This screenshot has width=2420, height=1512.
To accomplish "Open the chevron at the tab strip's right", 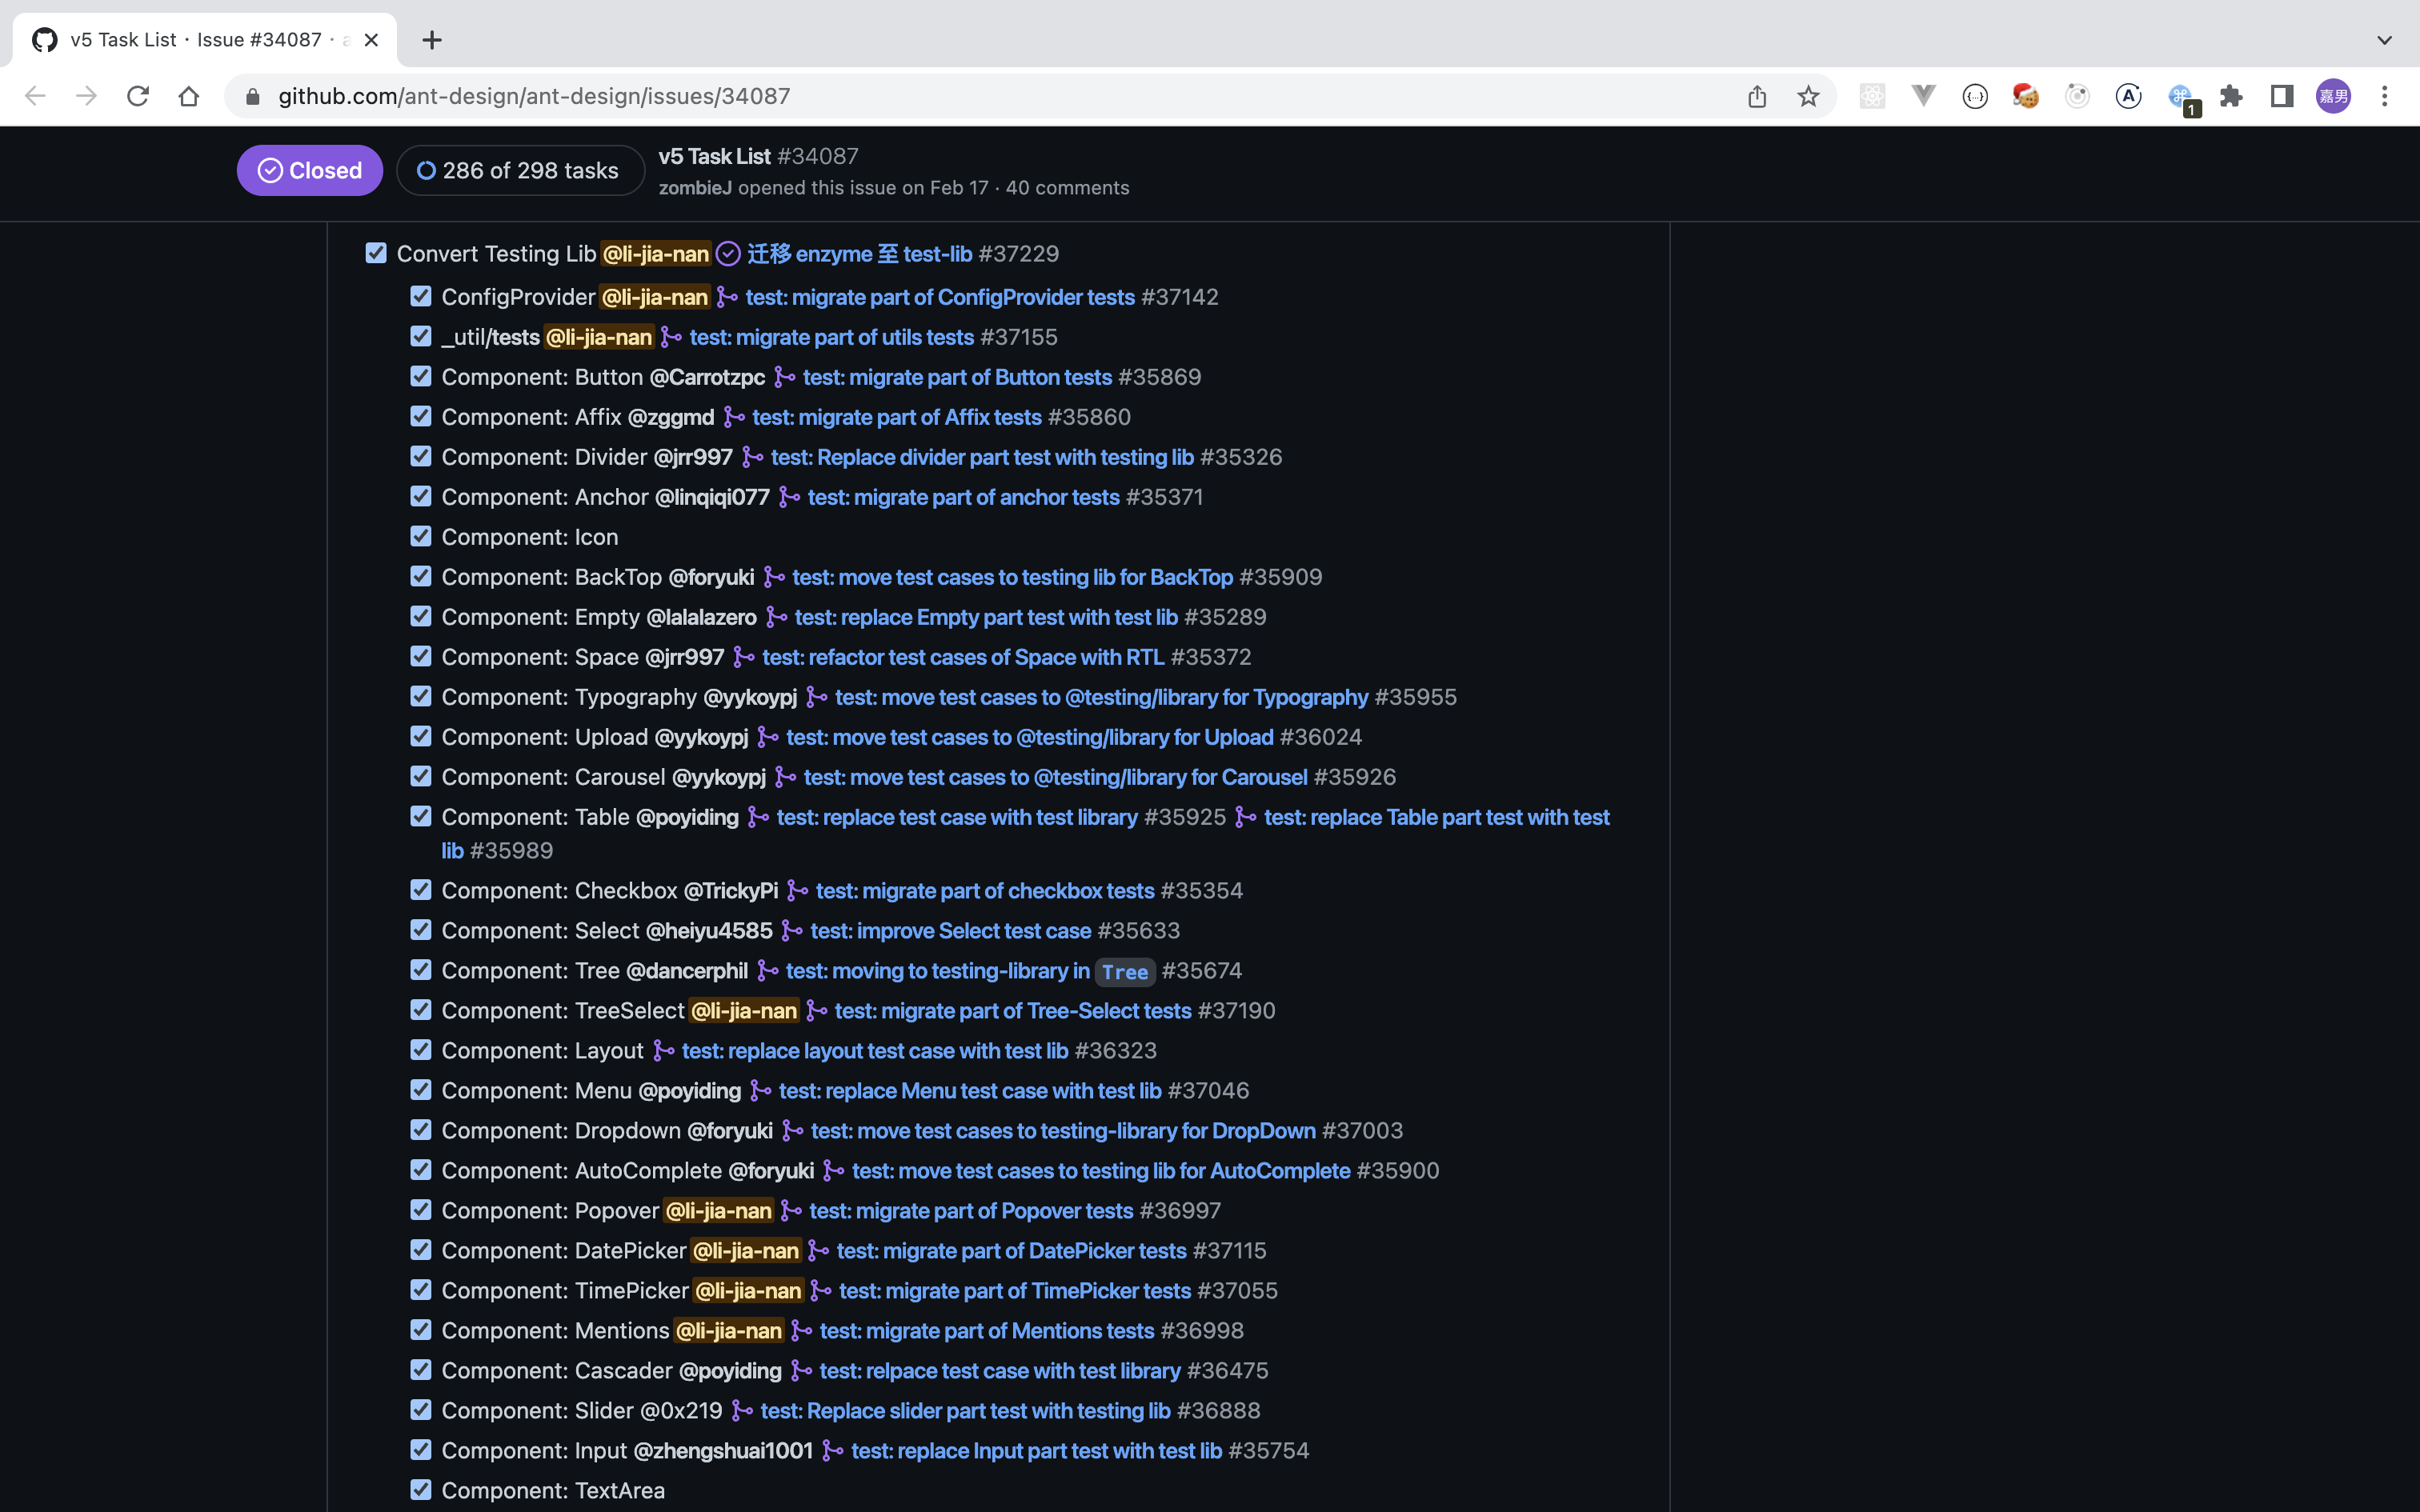I will (2384, 40).
